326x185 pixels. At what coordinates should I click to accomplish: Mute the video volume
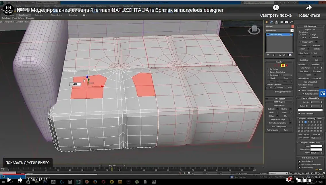[x=20, y=180]
